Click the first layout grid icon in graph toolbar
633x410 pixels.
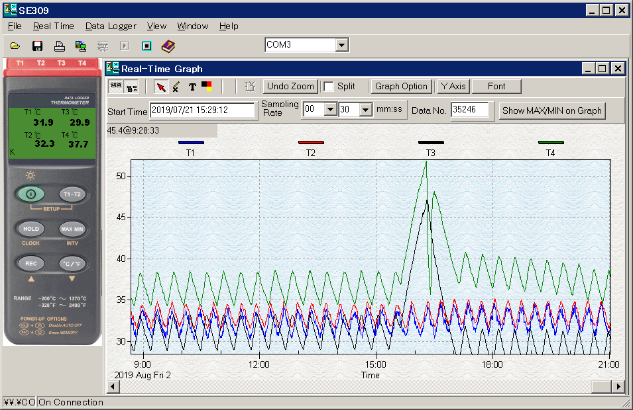[116, 86]
